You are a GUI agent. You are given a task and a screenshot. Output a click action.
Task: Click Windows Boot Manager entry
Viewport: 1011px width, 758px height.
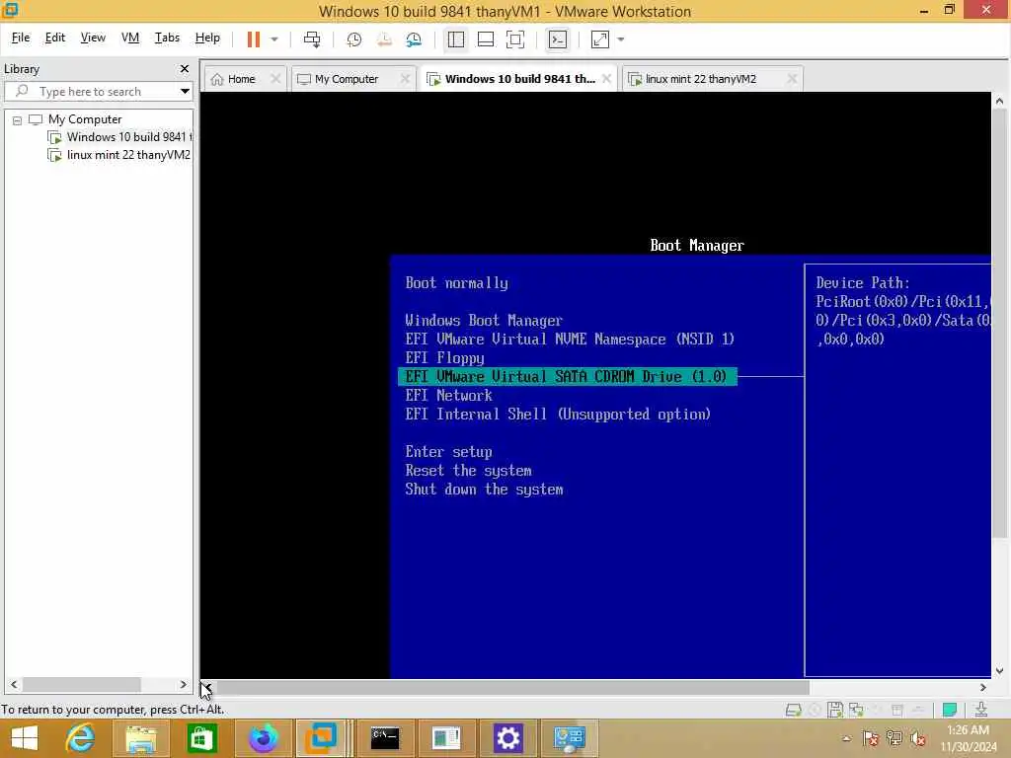[x=484, y=321]
